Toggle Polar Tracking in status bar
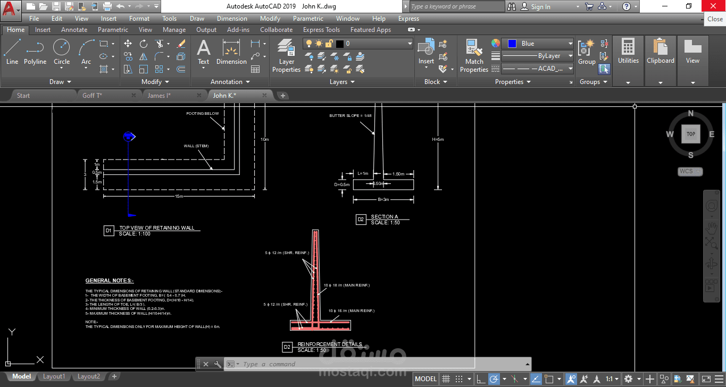 click(494, 379)
